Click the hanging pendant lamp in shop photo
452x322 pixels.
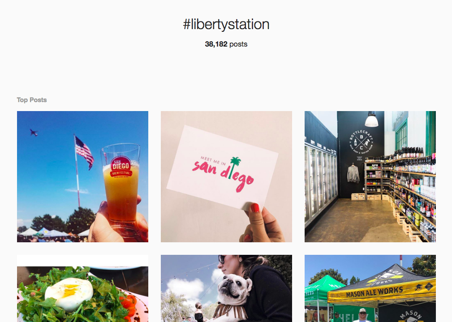point(371,119)
